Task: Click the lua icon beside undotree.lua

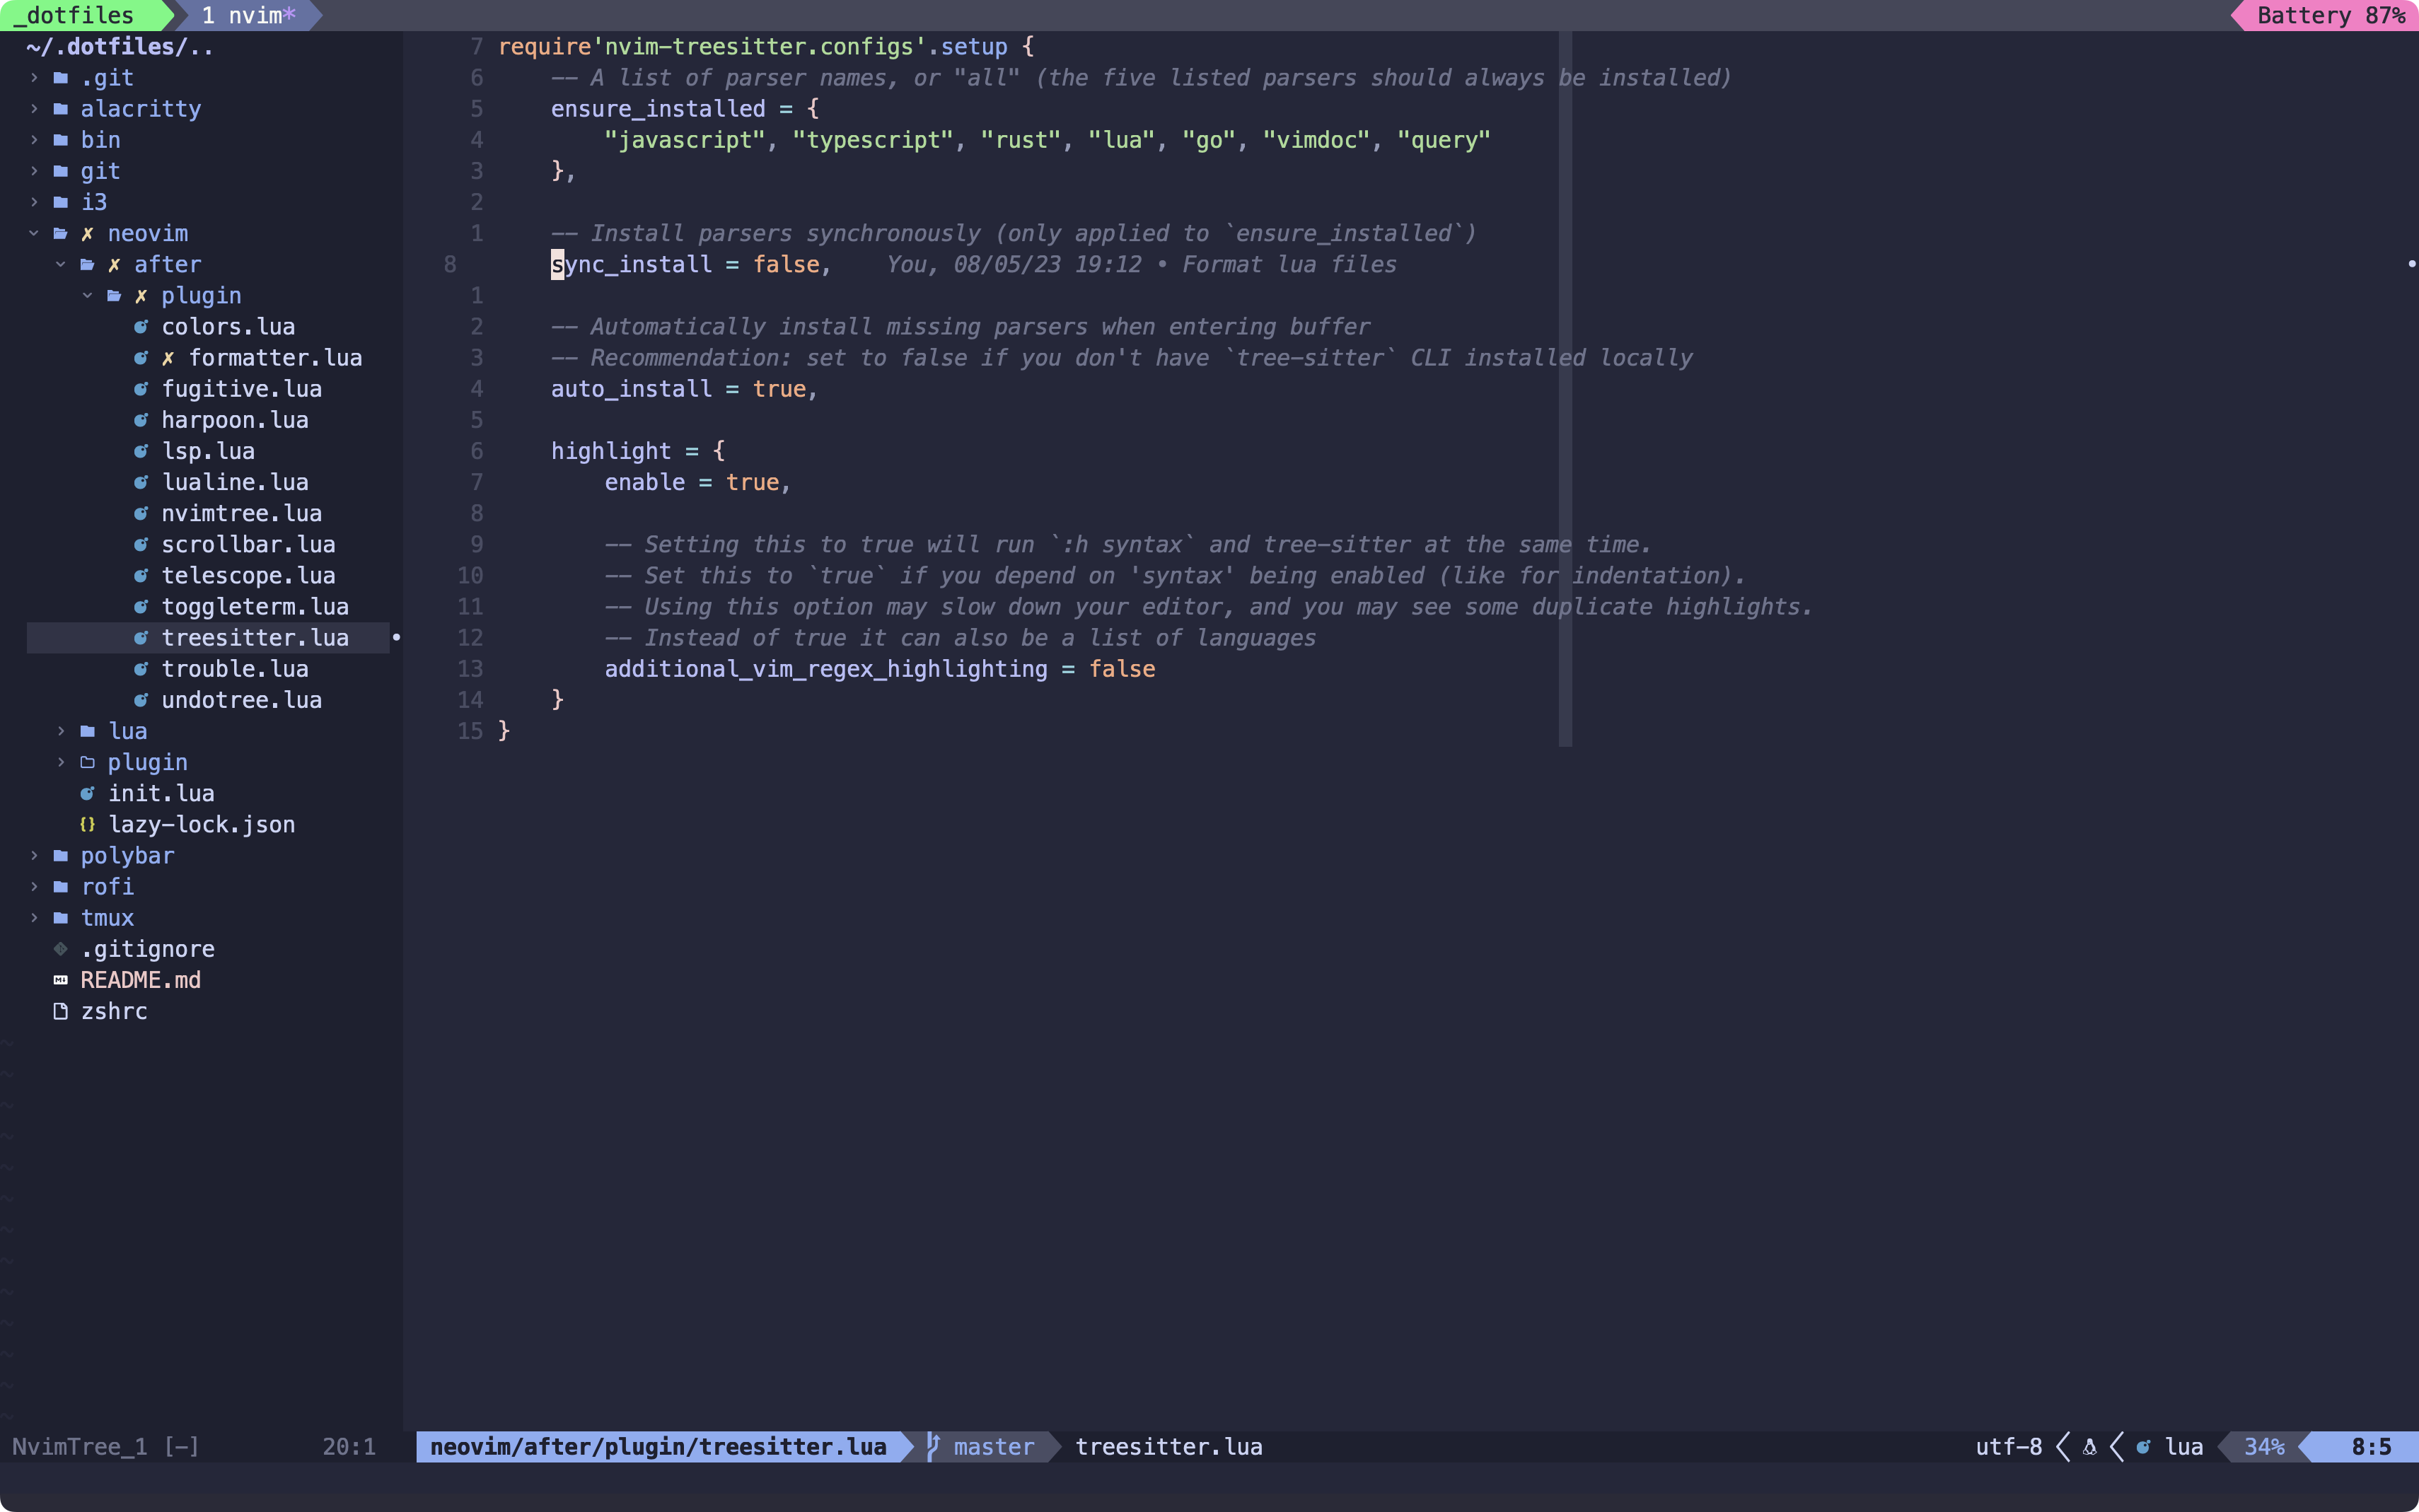Action: 141,700
